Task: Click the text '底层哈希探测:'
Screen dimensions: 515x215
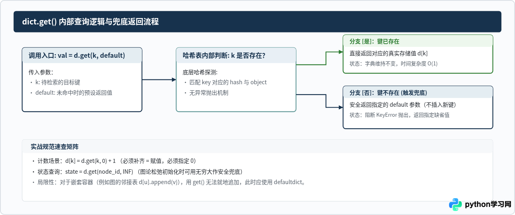Action: pos(200,73)
